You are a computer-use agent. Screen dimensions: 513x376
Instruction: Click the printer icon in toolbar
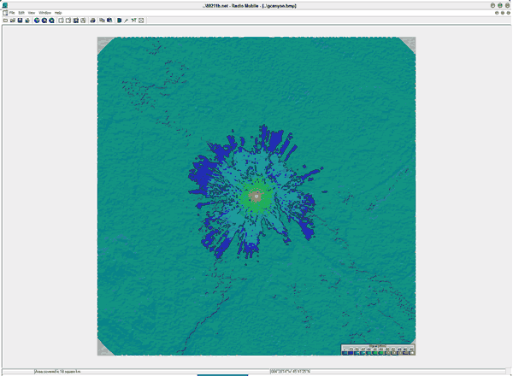point(92,20)
